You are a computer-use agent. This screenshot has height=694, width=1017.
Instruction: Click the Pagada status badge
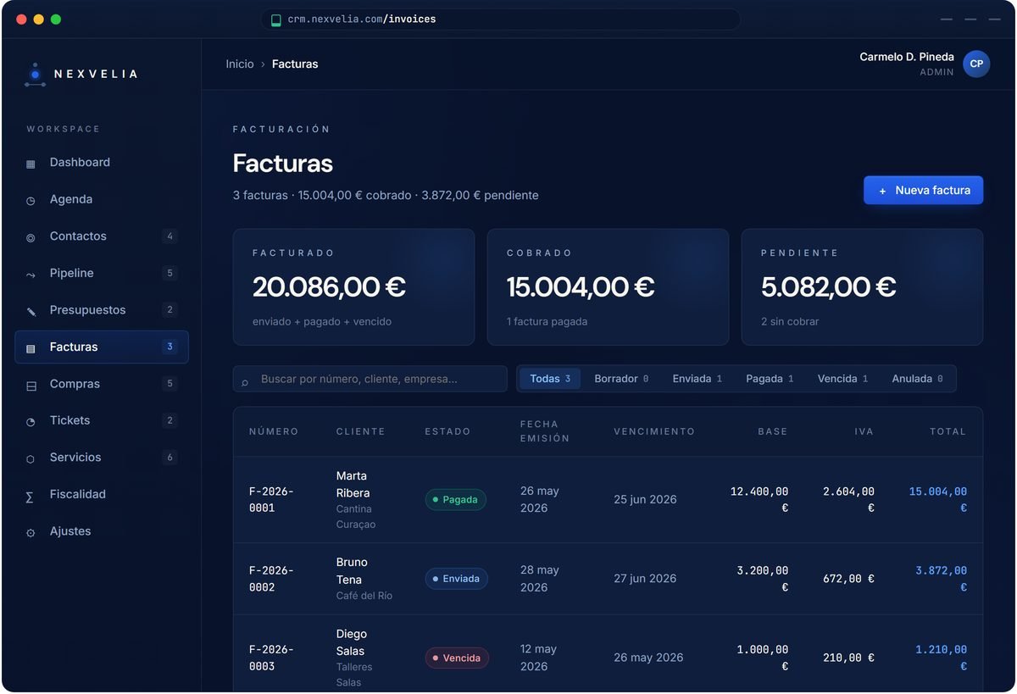(x=456, y=500)
